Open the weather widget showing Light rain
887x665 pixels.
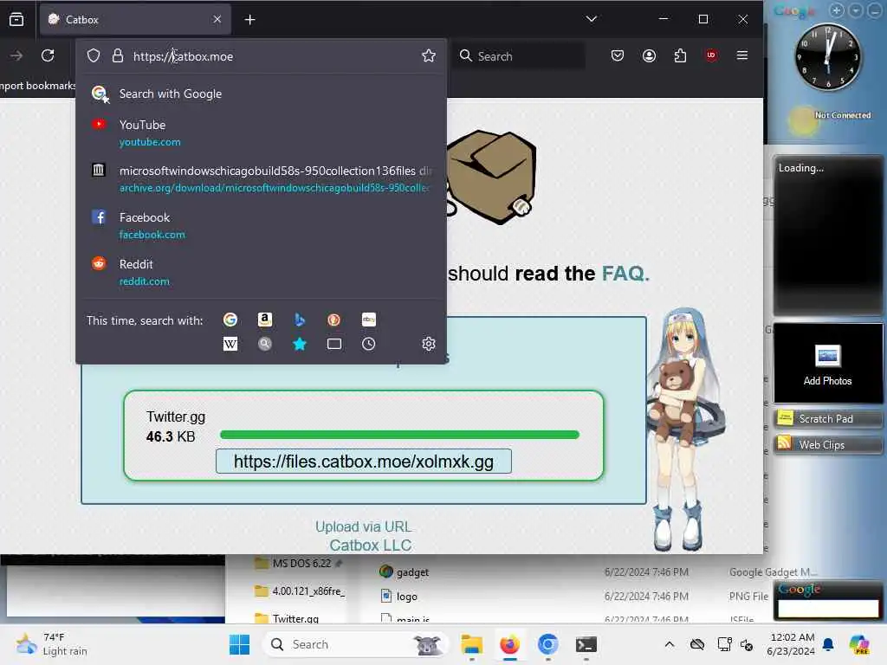click(51, 644)
